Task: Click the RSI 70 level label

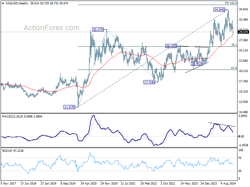Action: click(240, 158)
